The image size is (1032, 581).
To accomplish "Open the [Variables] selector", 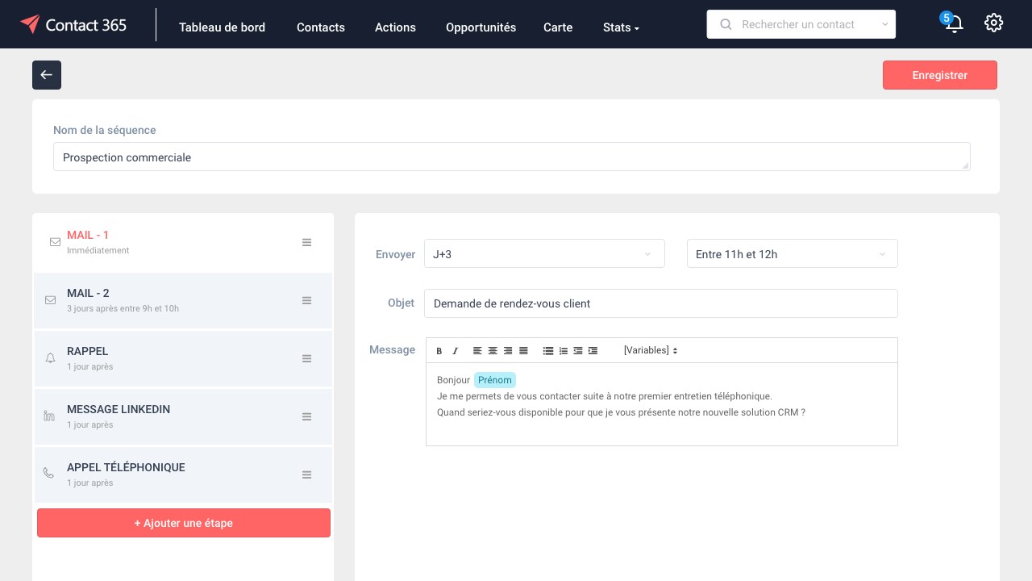I will tap(651, 350).
